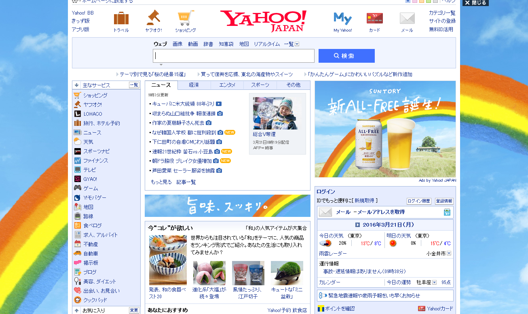Click play arrow beside 2016年3月21日(月)

coord(357,225)
